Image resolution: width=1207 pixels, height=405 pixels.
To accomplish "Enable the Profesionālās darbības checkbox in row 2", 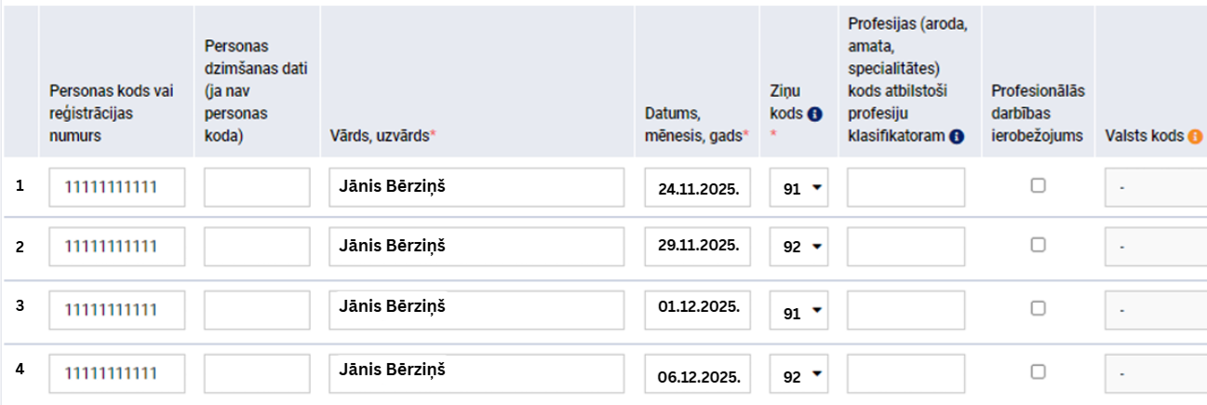I will pyautogui.click(x=1038, y=245).
